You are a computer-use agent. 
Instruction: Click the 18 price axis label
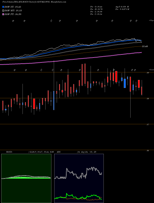point(148,99)
